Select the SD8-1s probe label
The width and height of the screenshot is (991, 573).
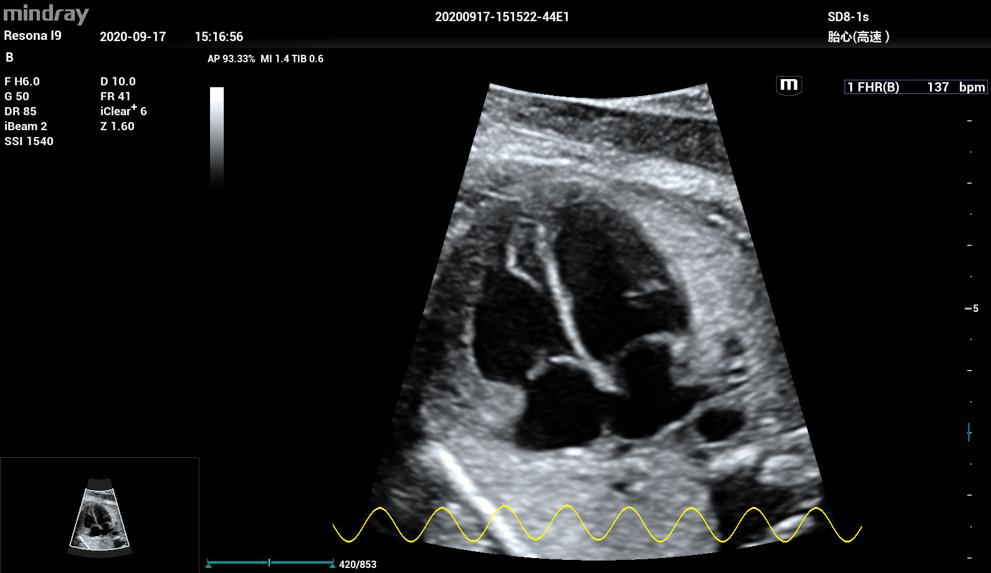pos(848,17)
